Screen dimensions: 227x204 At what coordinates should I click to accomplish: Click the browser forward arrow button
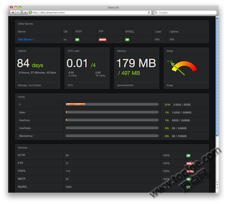pyautogui.click(x=18, y=12)
